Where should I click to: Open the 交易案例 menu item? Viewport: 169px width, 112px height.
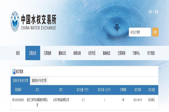[x=121, y=53]
